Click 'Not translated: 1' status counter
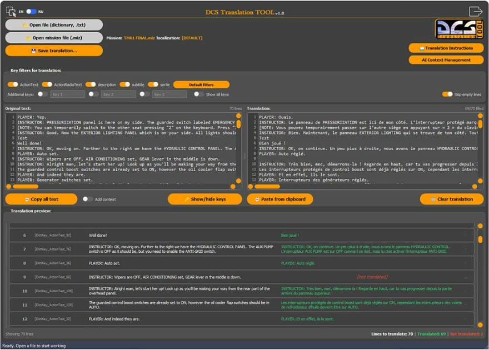 [x=467, y=334]
